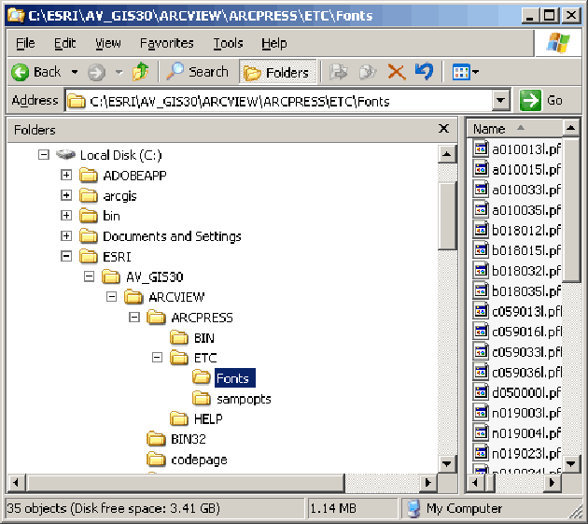The height and width of the screenshot is (524, 588).
Task: Collapse the ESRI folder node
Action: [x=66, y=256]
